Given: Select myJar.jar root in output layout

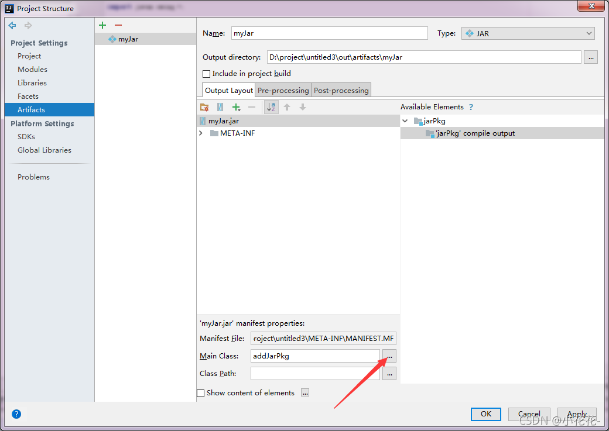Looking at the screenshot, I should click(x=298, y=121).
